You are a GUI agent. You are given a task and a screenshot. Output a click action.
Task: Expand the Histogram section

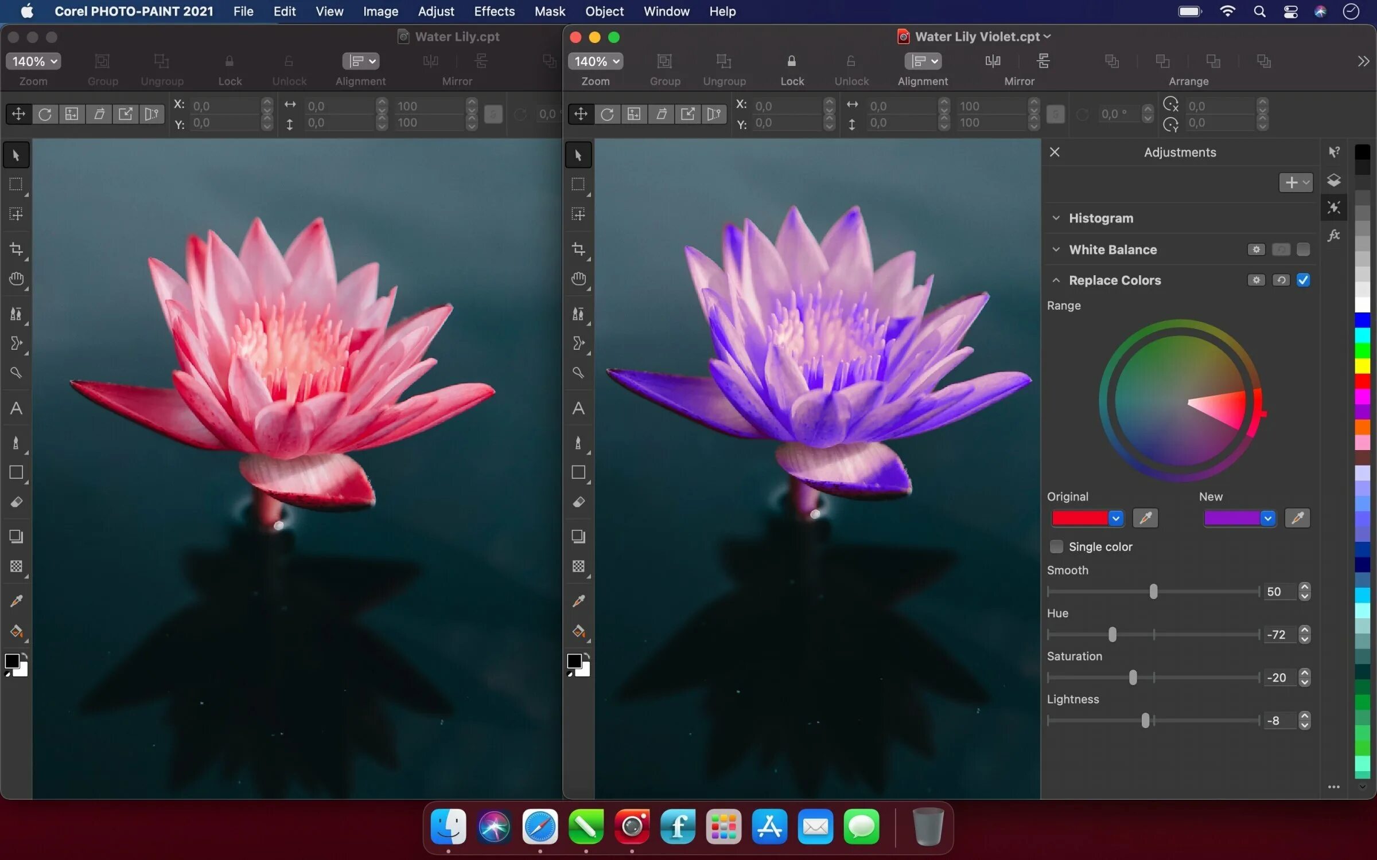1056,218
